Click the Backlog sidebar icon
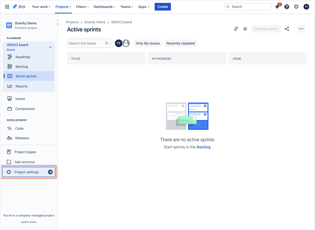This screenshot has width=315, height=230. tap(10, 67)
